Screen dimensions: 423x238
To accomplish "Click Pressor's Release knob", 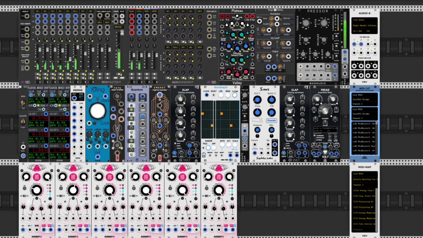I will click(324, 40).
